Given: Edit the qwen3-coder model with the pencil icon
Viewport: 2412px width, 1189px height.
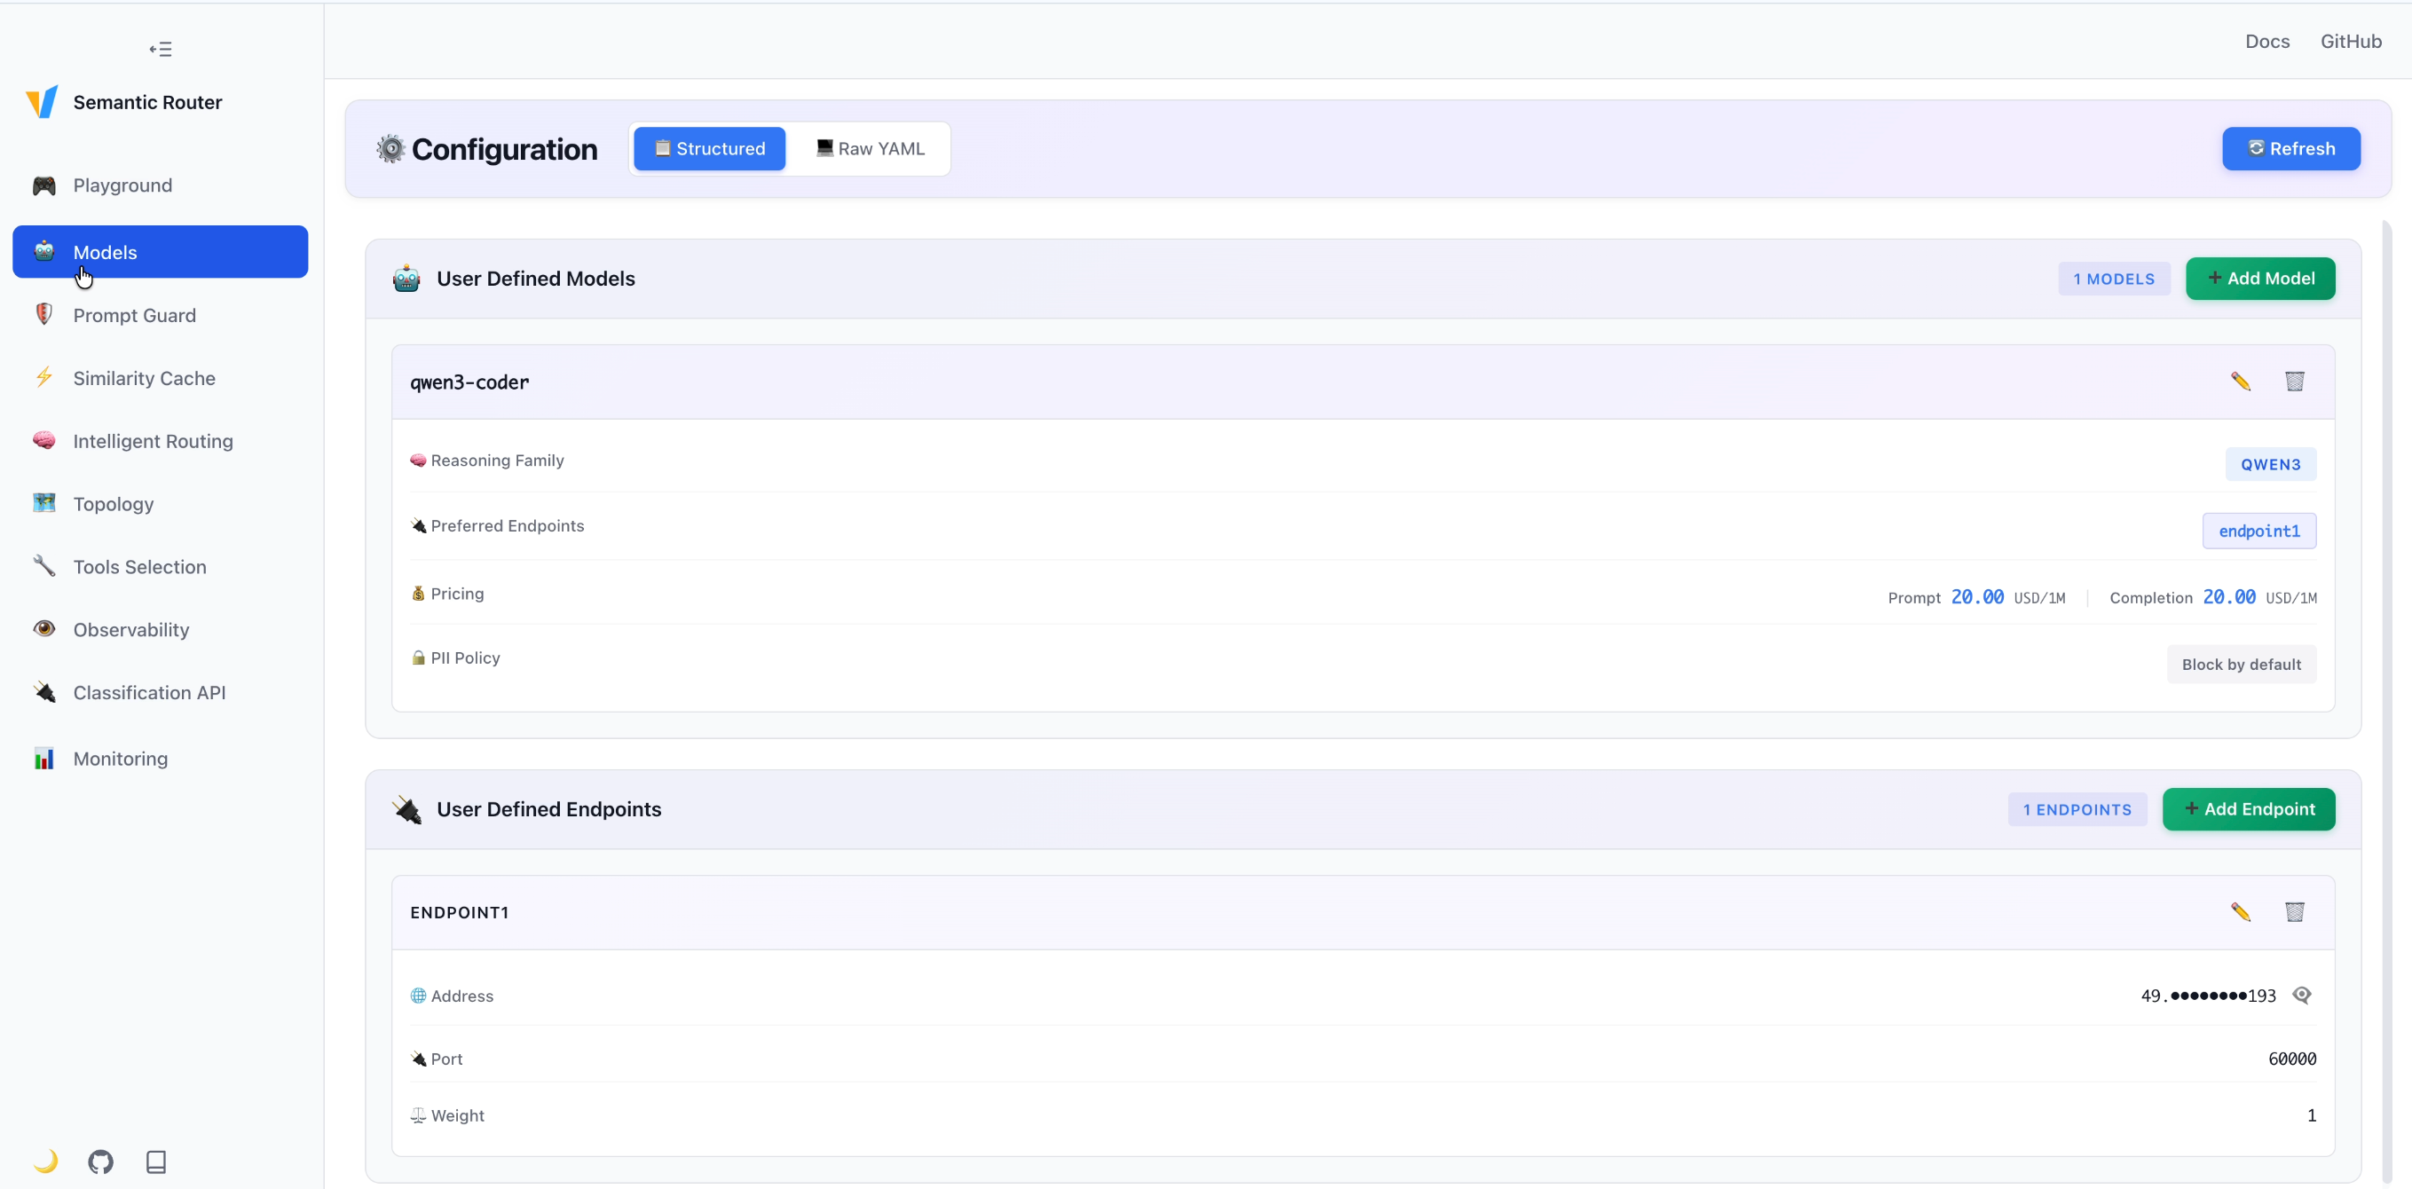Looking at the screenshot, I should point(2242,381).
